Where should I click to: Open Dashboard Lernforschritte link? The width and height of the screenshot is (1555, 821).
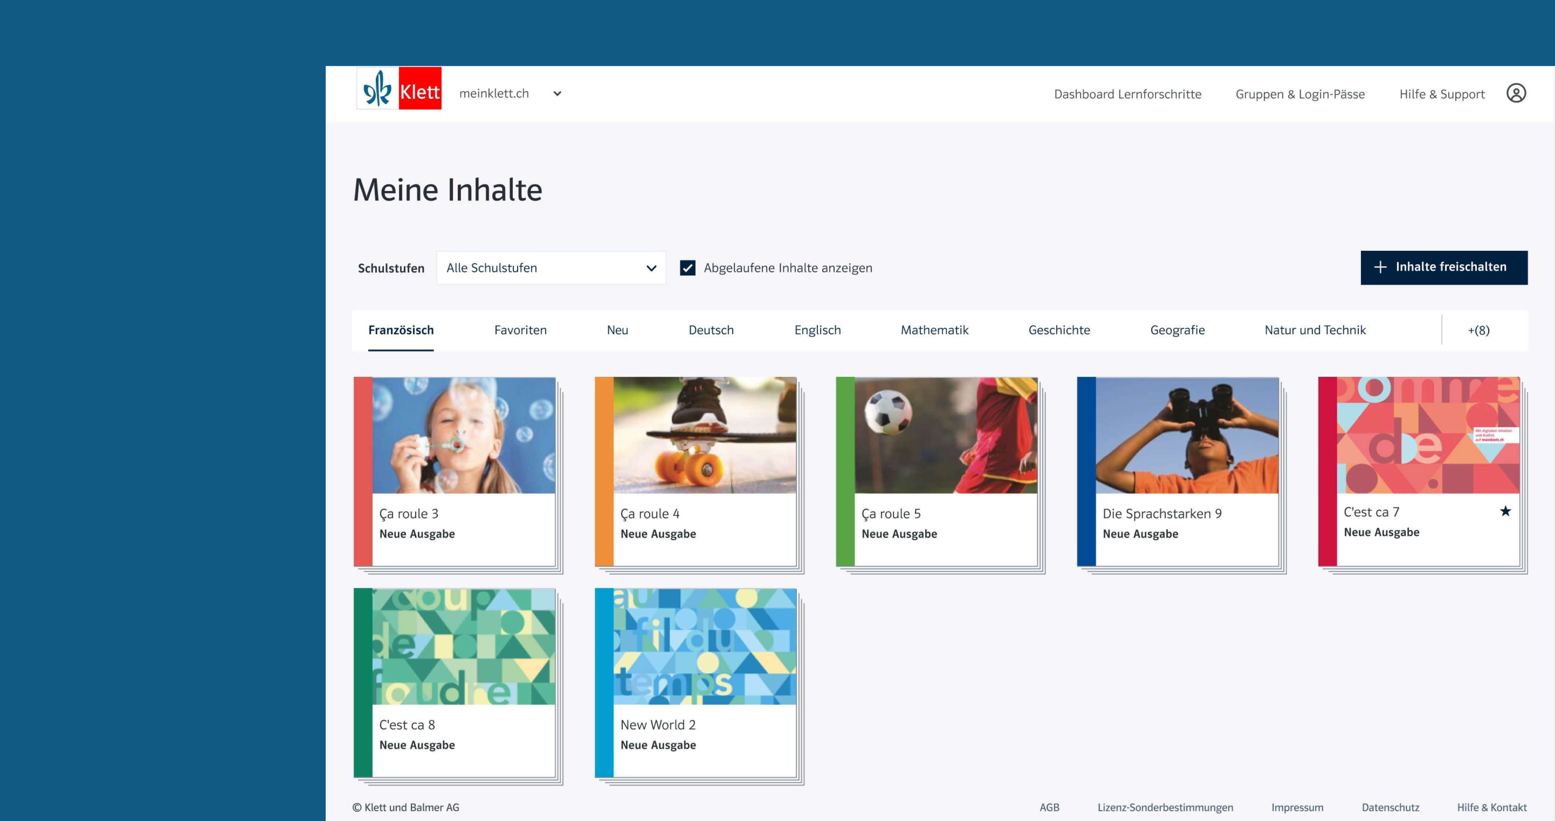click(x=1127, y=94)
